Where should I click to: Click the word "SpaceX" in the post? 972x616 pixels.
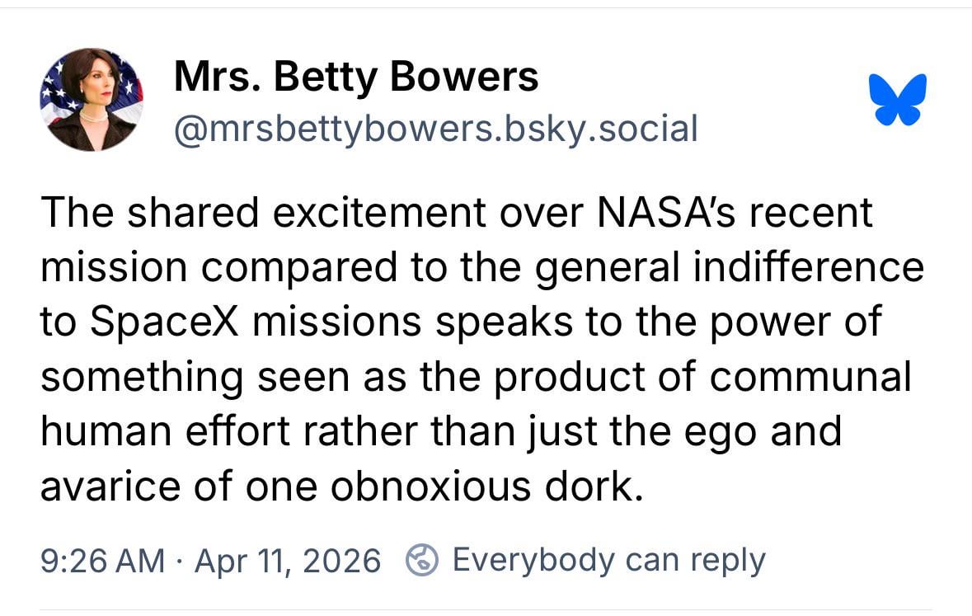(163, 322)
